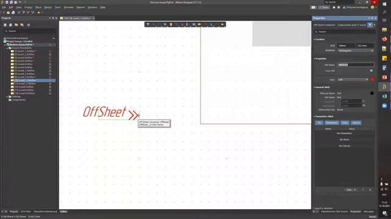Click the edit pencil icon beside the Add button

363,190
